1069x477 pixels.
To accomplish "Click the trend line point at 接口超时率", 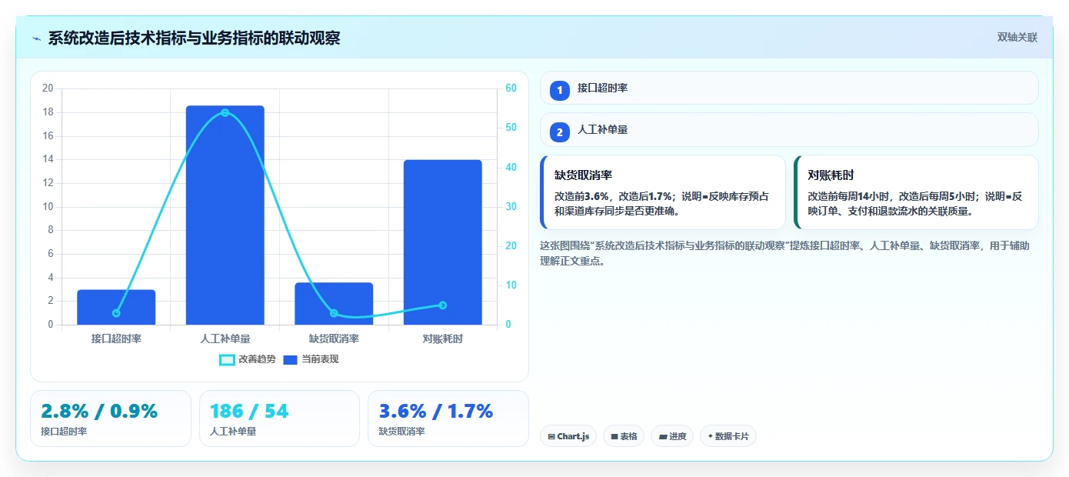I will [116, 313].
